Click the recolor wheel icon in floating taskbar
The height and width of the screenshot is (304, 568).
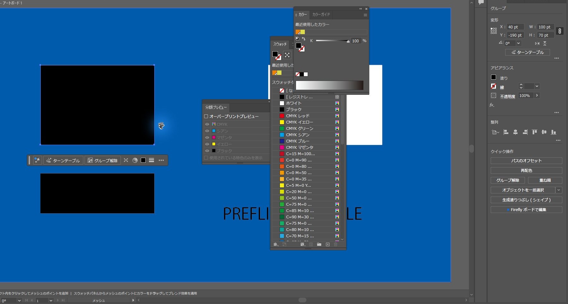(135, 160)
